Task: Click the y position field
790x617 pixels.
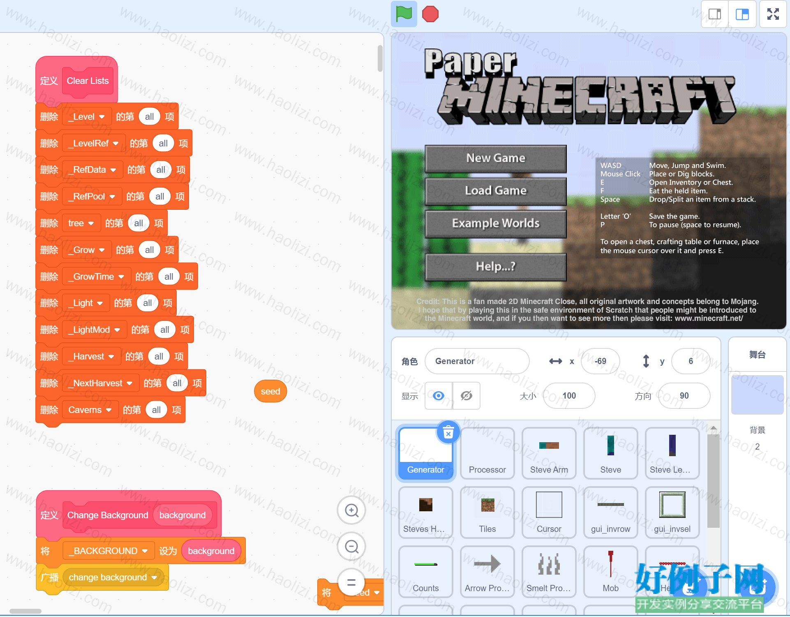Action: (691, 361)
